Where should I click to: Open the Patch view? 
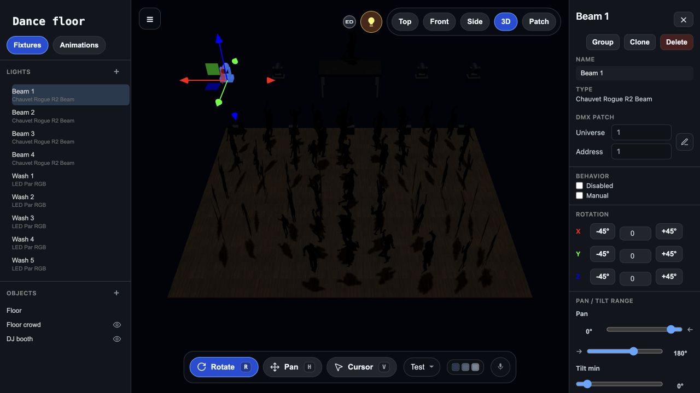[539, 22]
